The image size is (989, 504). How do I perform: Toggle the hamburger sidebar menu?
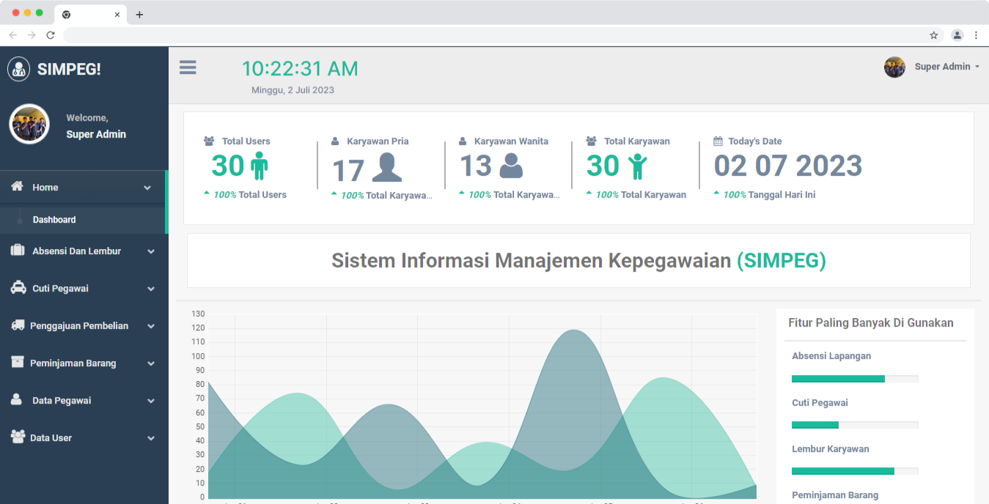(x=188, y=68)
